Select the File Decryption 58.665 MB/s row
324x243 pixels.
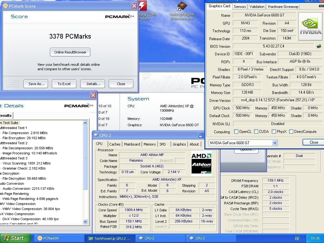pyautogui.click(x=24, y=178)
